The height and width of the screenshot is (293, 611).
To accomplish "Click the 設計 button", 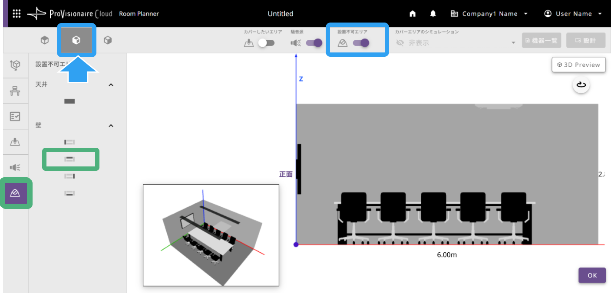I will (586, 40).
